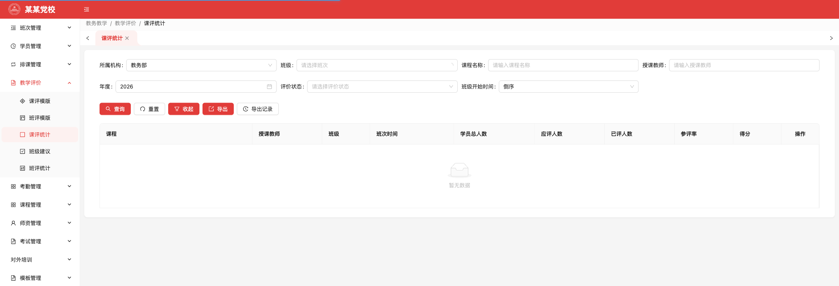Viewport: 839px width, 286px height.
Task: Click the 考试管理 document icon
Action: (x=13, y=241)
